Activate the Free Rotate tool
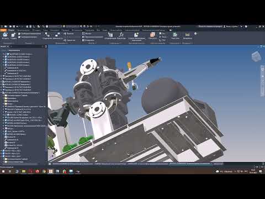The height and width of the screenshot is (199, 265). (x=28, y=37)
